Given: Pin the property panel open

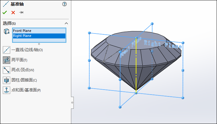Looking at the screenshot, I should pos(21,12).
